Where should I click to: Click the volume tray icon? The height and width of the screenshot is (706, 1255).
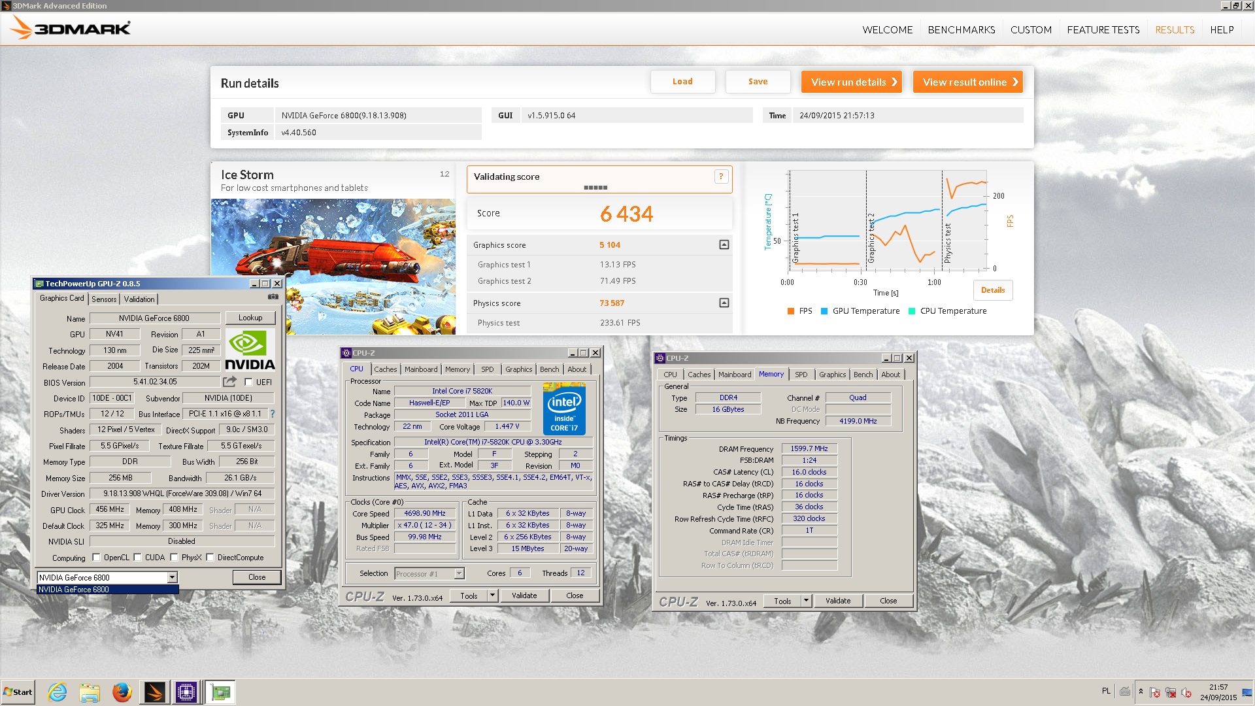click(x=1186, y=692)
